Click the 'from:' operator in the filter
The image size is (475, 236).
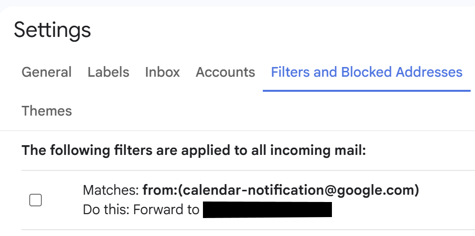tap(159, 190)
